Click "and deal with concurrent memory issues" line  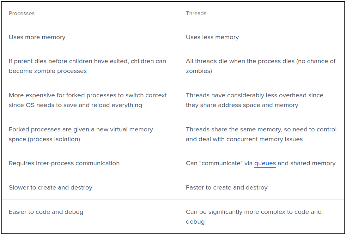coord(244,139)
